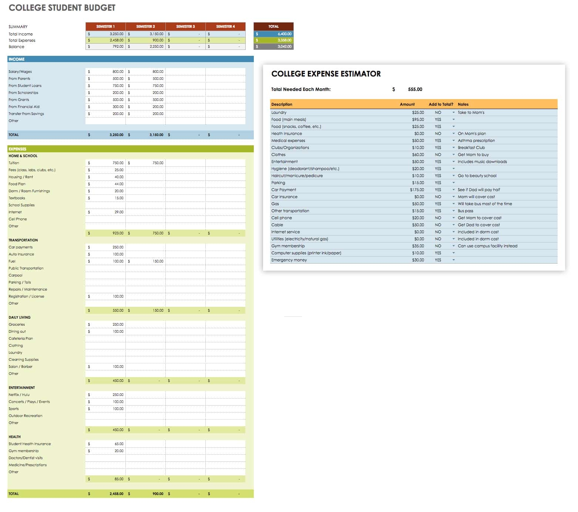Viewport: 578px width, 512px height.
Task: Select the Semester 3 column header
Action: pyautogui.click(x=185, y=27)
